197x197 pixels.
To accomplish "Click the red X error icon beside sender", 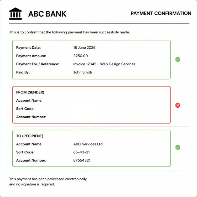I will coord(178,105).
